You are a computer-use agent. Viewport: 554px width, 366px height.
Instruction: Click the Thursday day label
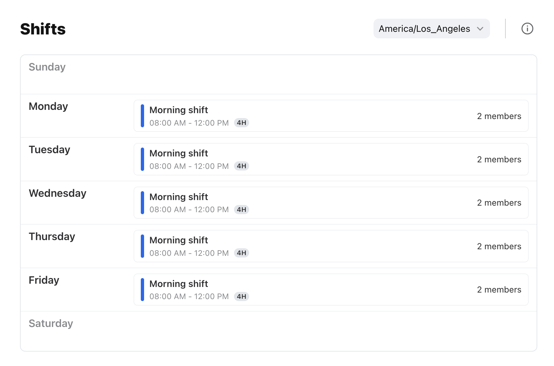52,236
